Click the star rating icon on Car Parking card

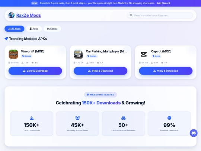[x=98, y=63]
